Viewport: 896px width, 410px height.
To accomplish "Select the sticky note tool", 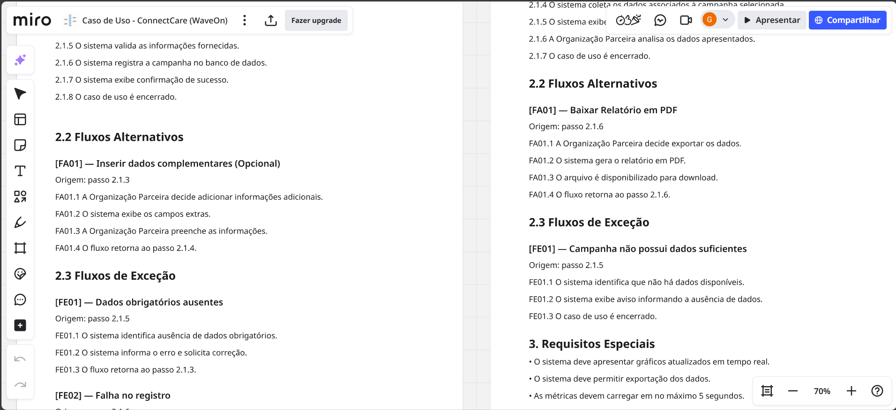I will click(20, 145).
